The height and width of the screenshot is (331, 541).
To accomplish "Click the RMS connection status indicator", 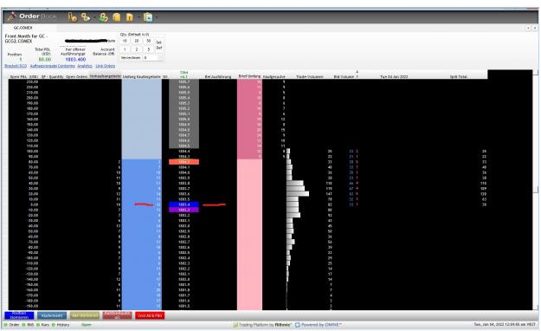I will (x=28, y=325).
